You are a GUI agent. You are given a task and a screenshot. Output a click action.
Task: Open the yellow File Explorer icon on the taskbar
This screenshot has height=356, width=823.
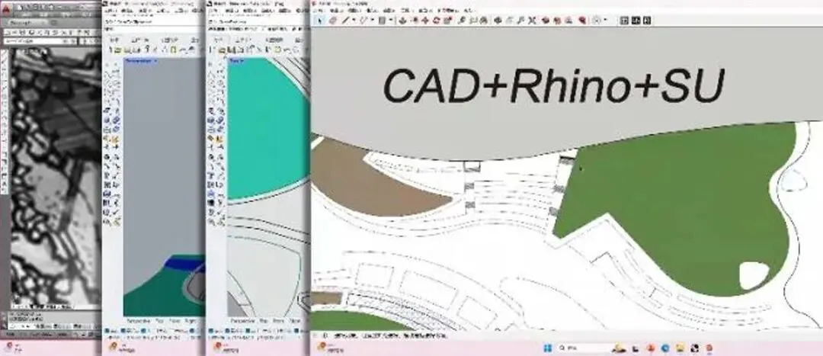(680, 348)
